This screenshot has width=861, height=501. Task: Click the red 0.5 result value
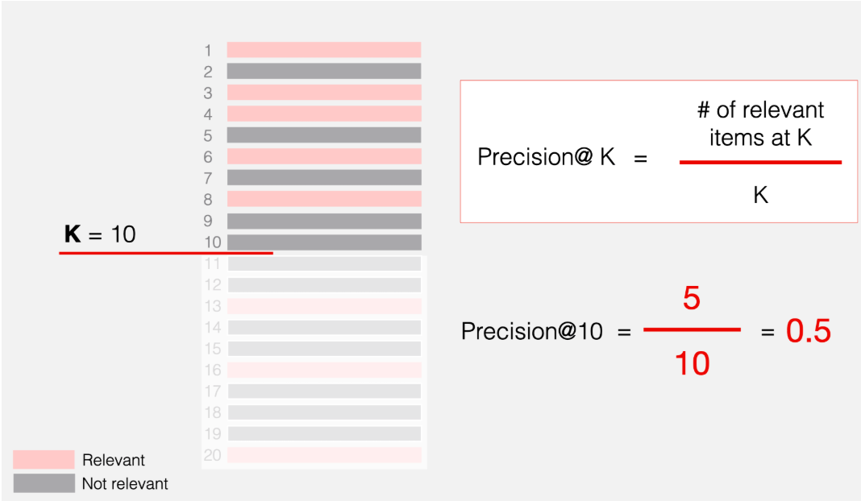click(x=808, y=331)
